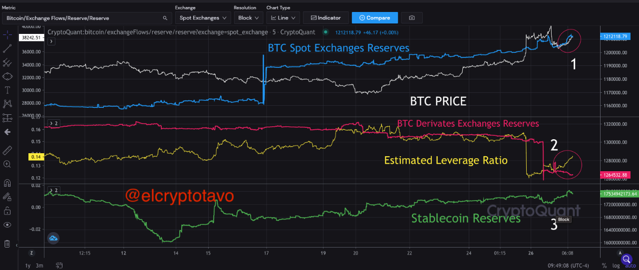Open the Exchange Spot Exchanges dropdown
Viewport: 639px width, 270px height.
tap(203, 18)
